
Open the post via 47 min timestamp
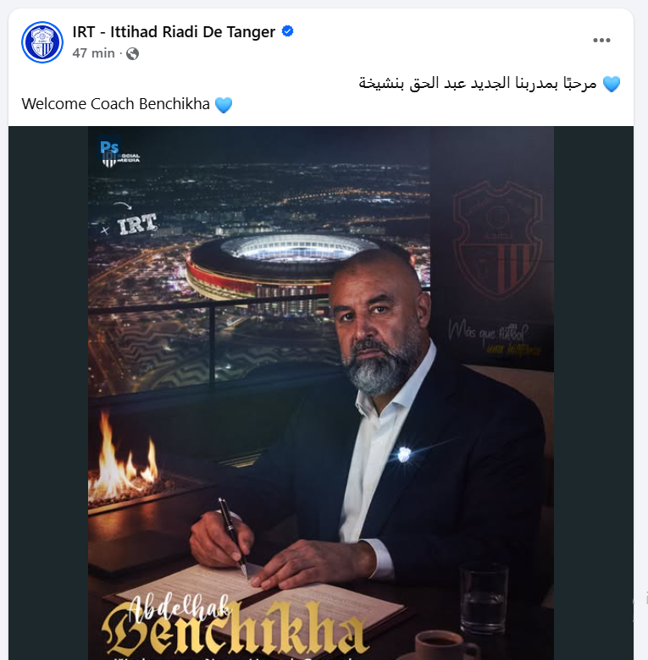[x=93, y=53]
